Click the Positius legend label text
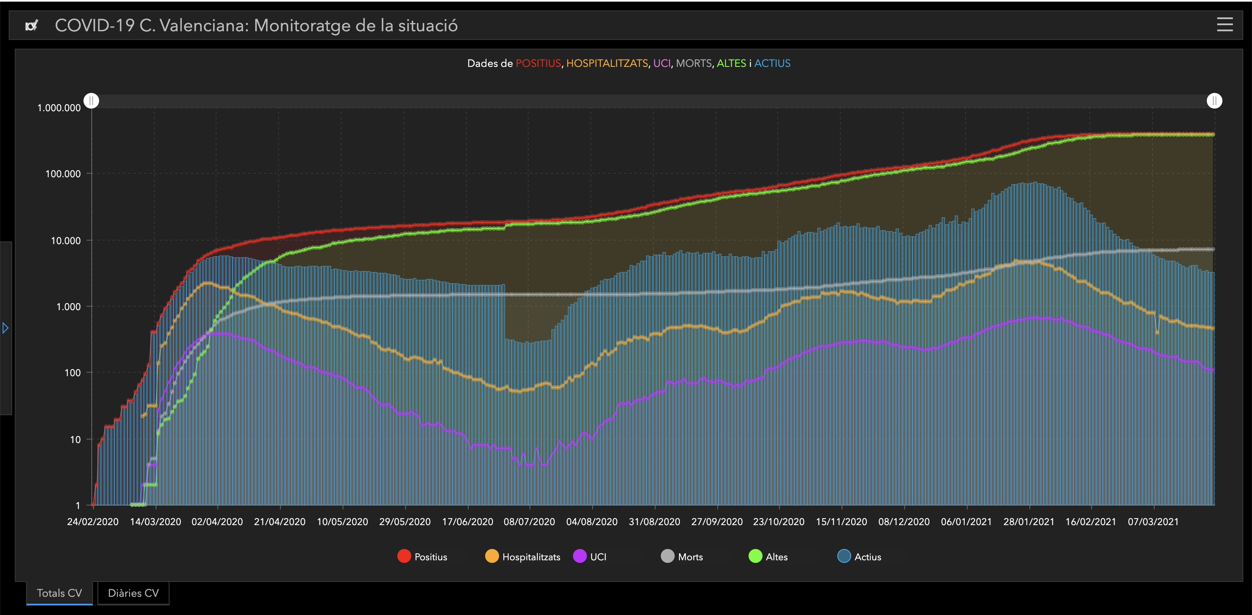 [431, 557]
